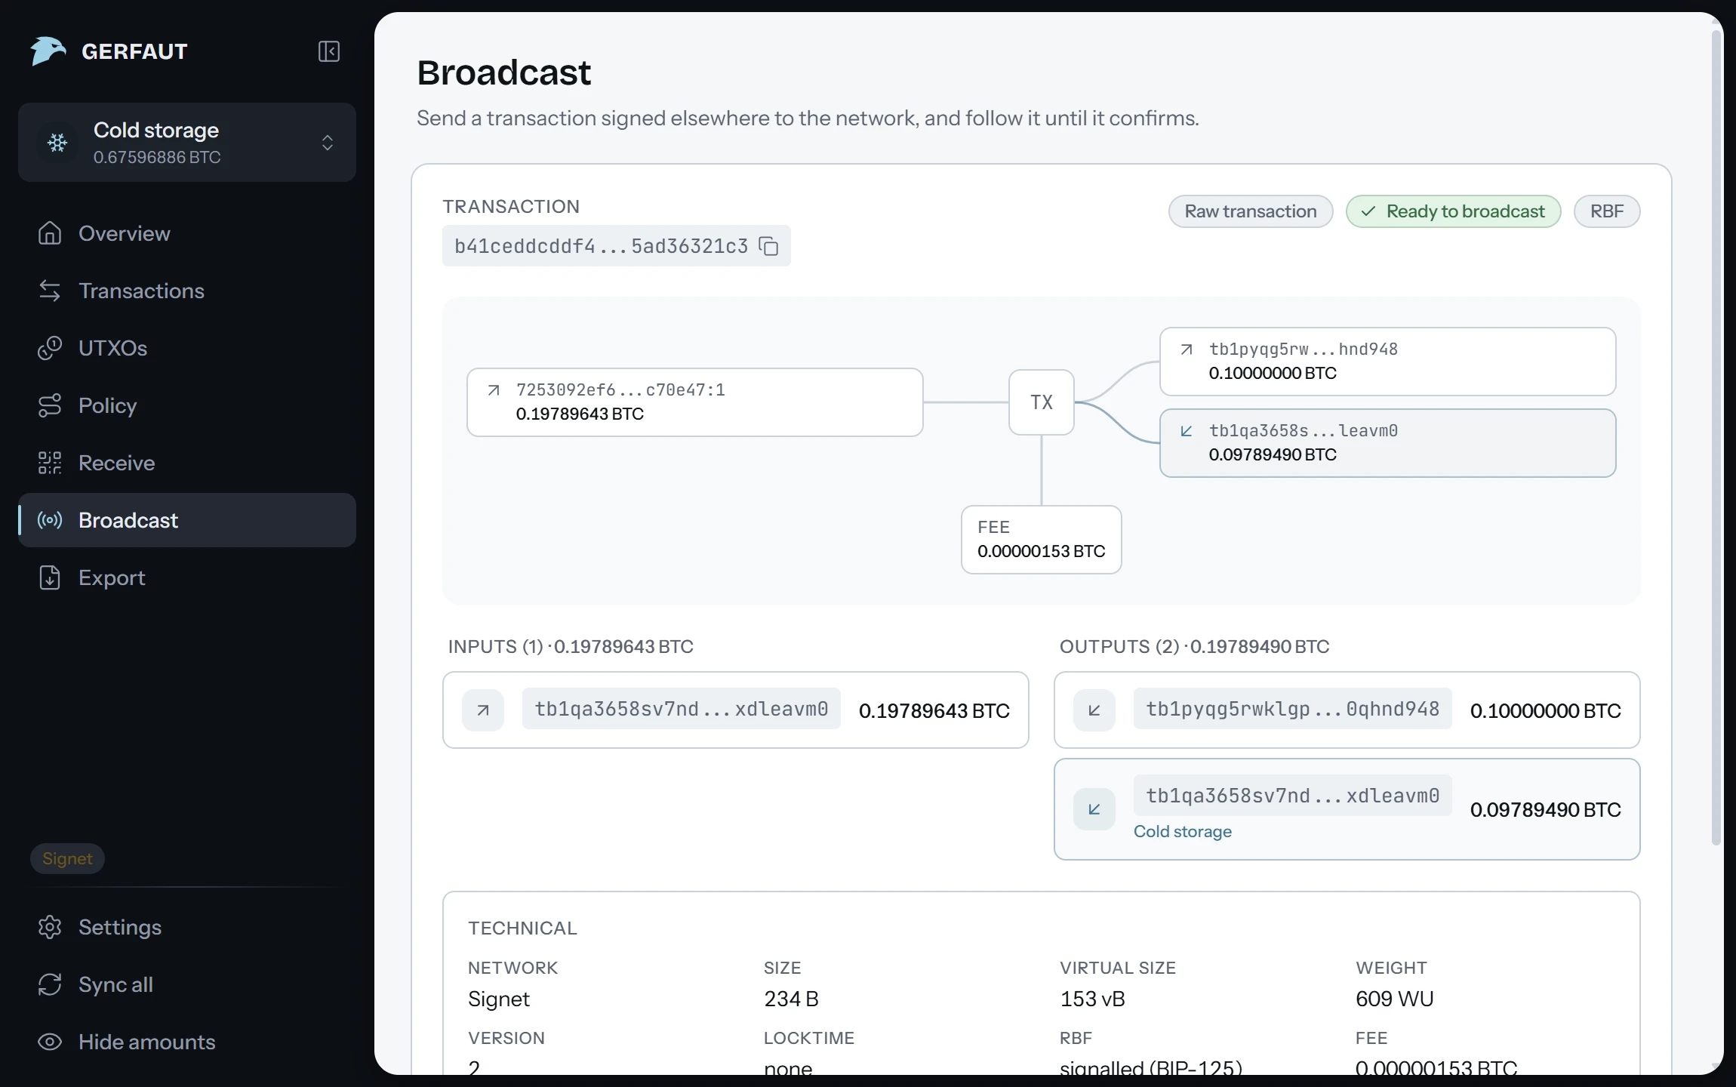
Task: Open the Cold storage link under output
Action: (1182, 831)
